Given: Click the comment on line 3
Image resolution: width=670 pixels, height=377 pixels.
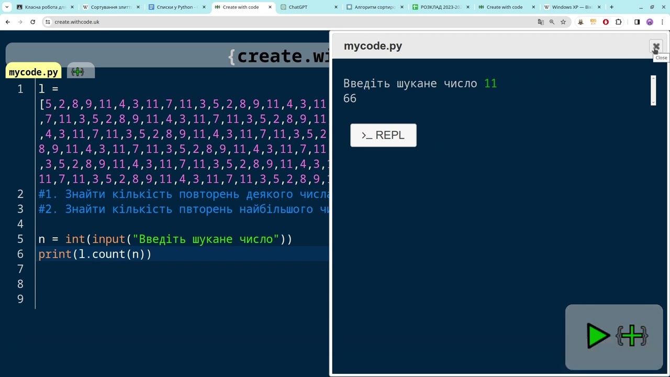Looking at the screenshot, I should [x=184, y=209].
